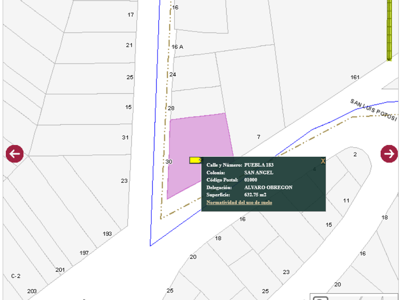Open the Normatividad del uso de suelo link
Screen dimensions: 401x300
(239, 202)
